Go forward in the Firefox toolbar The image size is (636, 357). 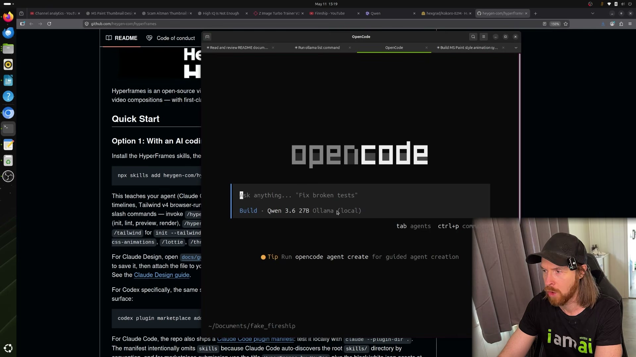(40, 24)
